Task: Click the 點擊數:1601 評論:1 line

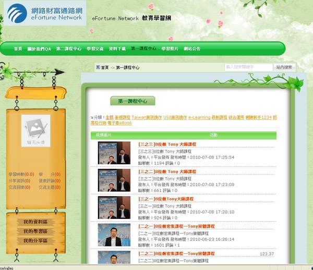Action: (159, 245)
